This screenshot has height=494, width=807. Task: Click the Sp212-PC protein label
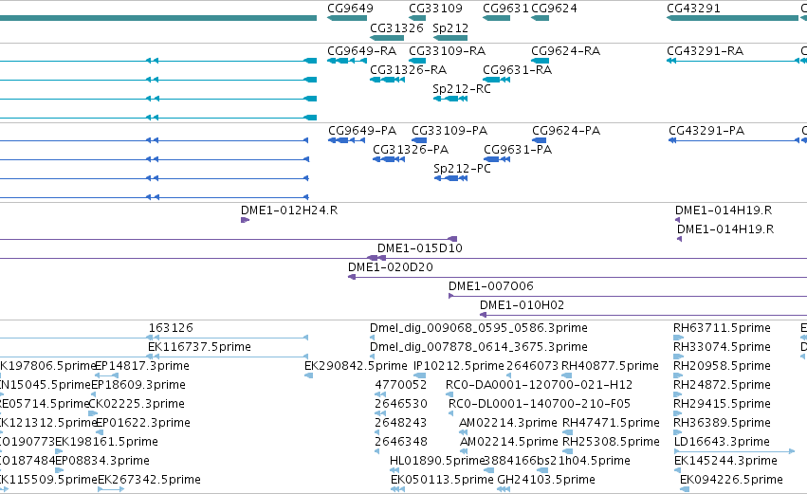pyautogui.click(x=462, y=169)
